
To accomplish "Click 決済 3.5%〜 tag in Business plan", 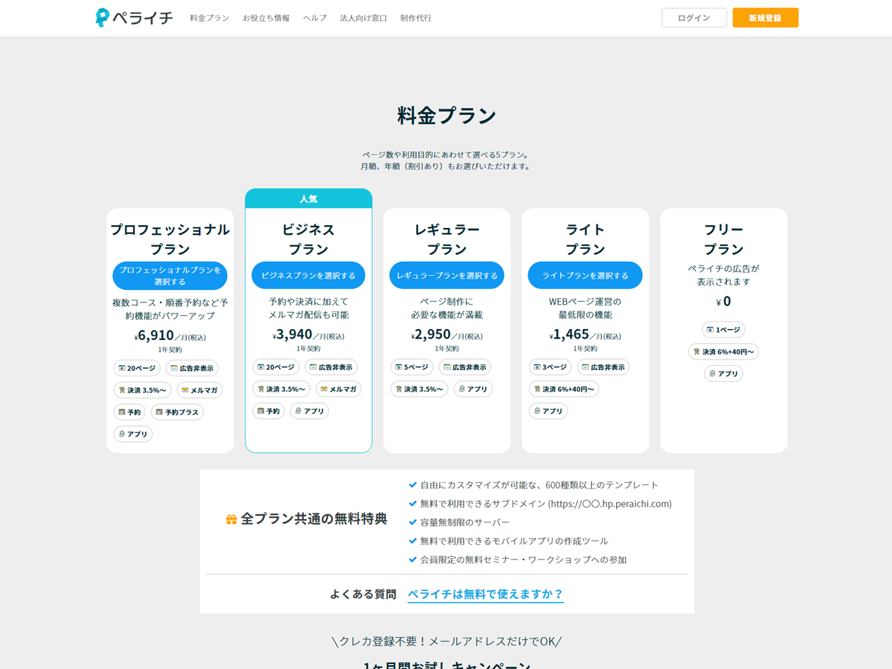I will (x=281, y=389).
